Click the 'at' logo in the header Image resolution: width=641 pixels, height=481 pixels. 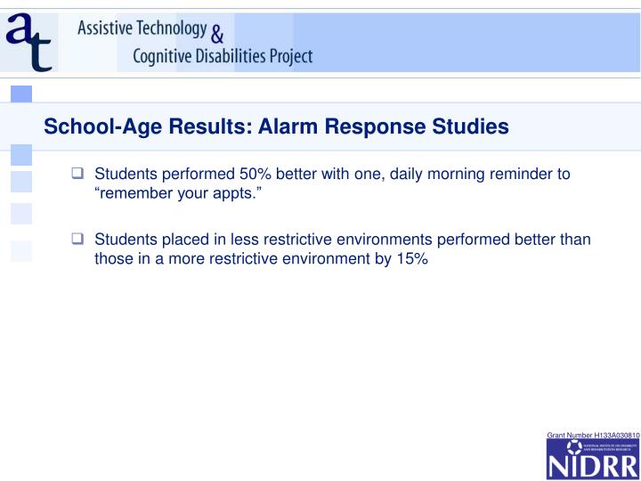[x=28, y=43]
